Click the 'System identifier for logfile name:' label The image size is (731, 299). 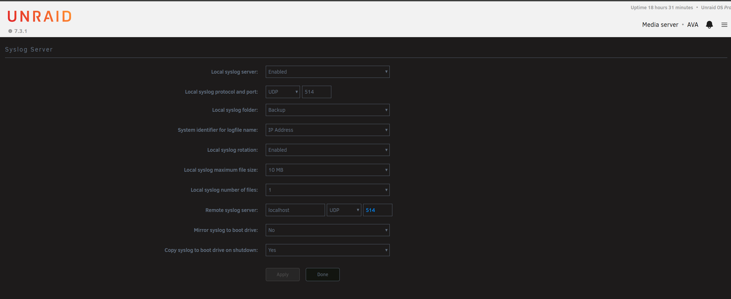pyautogui.click(x=218, y=130)
